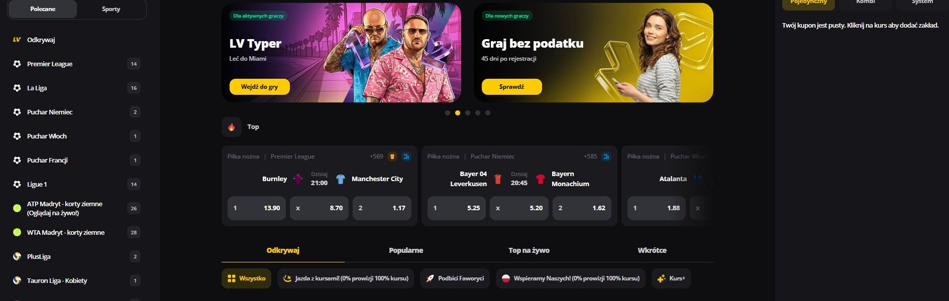Go to the third banner carousel dot
Screen dimensions: 949x301
pos(468,113)
